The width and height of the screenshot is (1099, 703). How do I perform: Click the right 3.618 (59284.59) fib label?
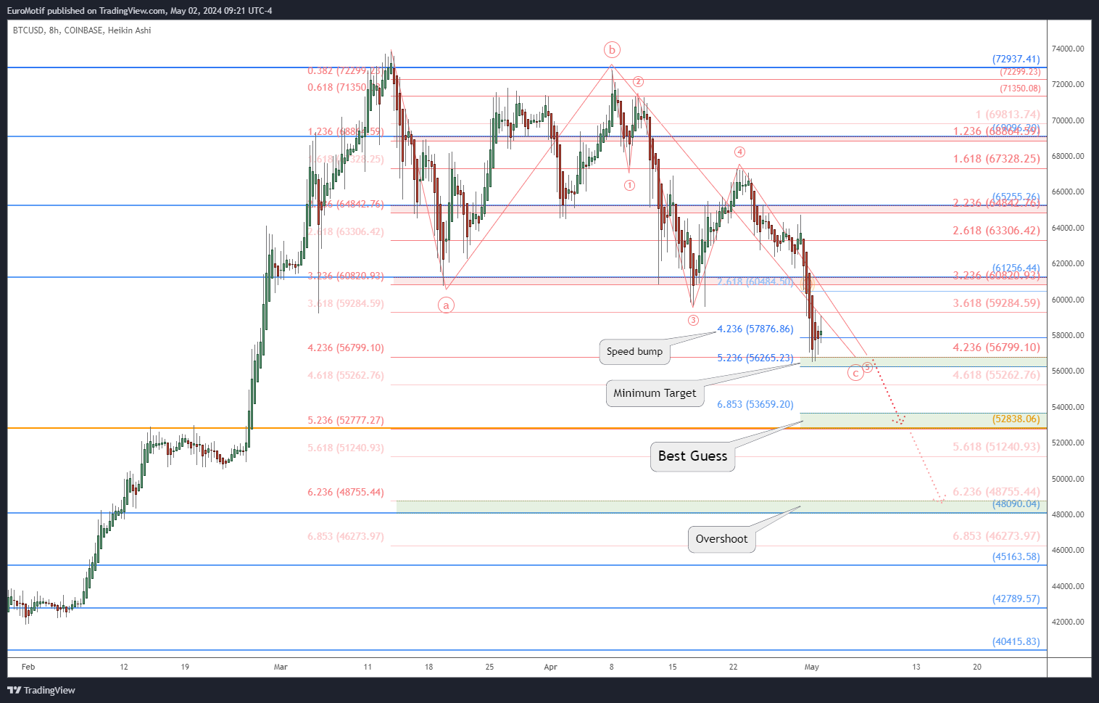(996, 303)
